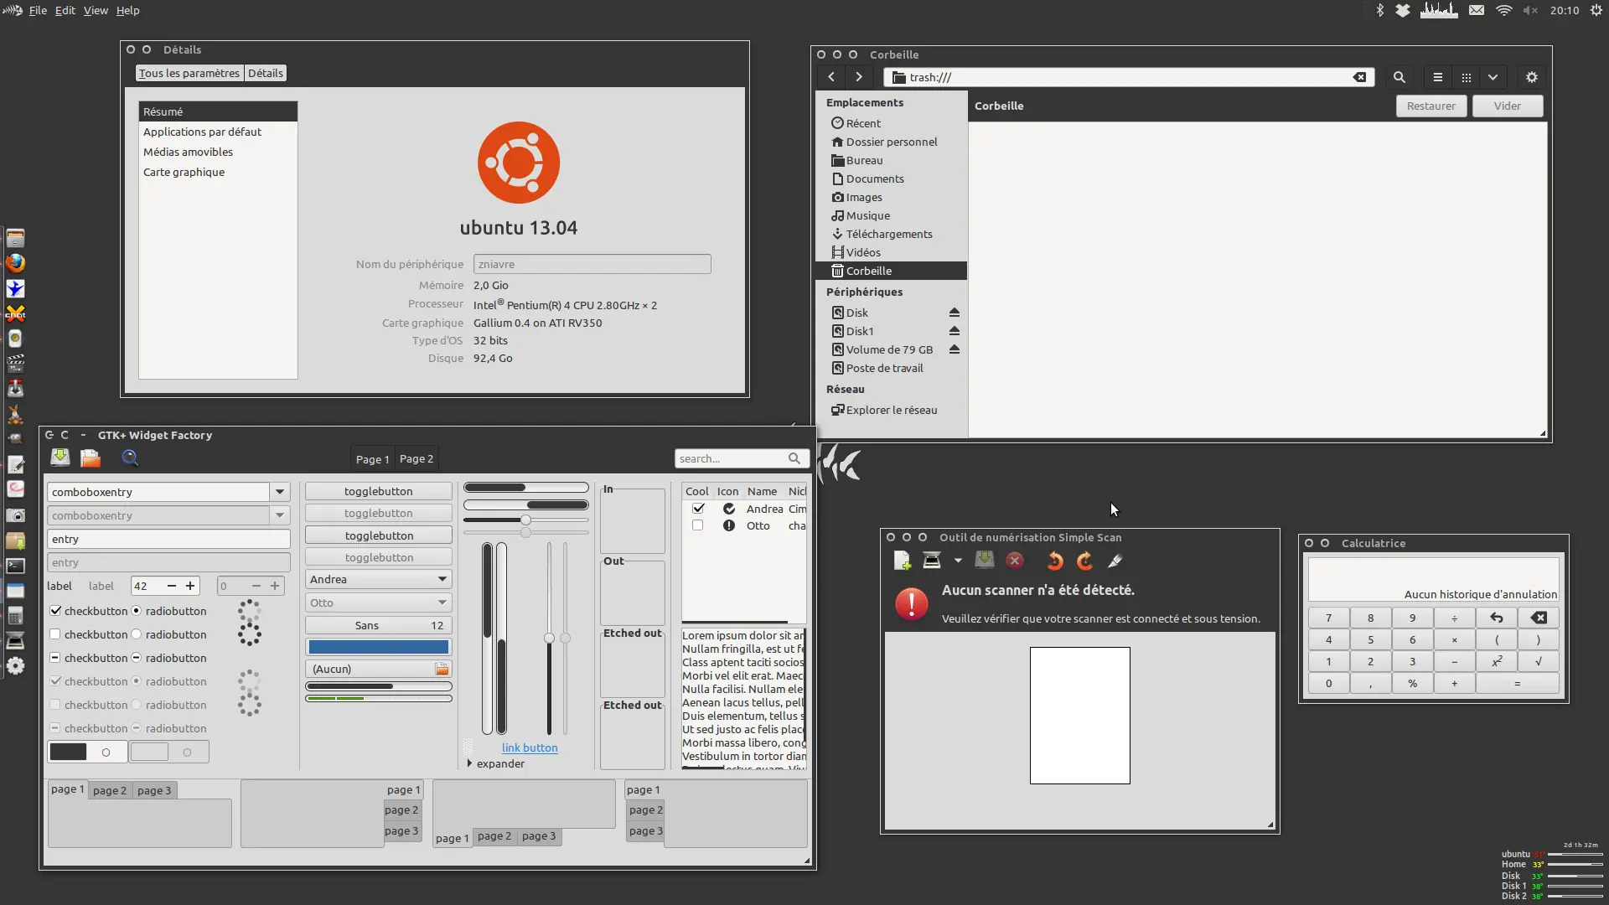
Task: Open the Wi-Fi network indicator
Action: [1504, 10]
